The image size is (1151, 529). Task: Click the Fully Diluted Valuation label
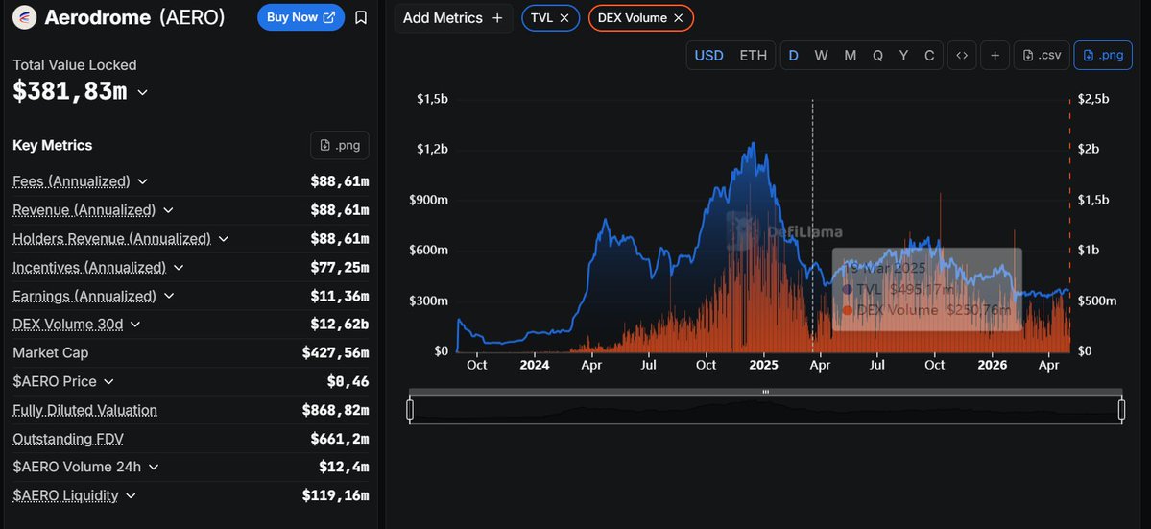[x=85, y=410]
